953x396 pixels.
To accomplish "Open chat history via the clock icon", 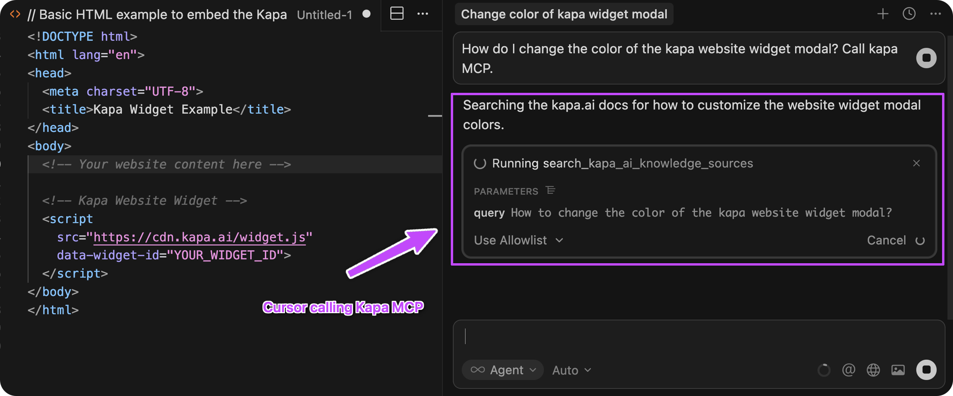I will 909,14.
